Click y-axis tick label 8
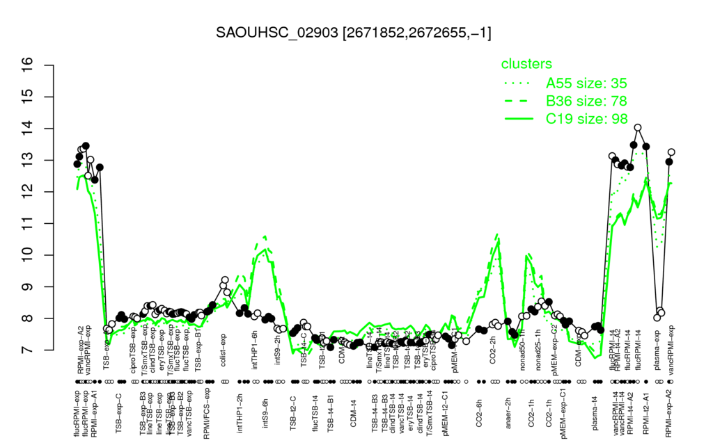The height and width of the screenshot is (445, 713). [x=28, y=318]
